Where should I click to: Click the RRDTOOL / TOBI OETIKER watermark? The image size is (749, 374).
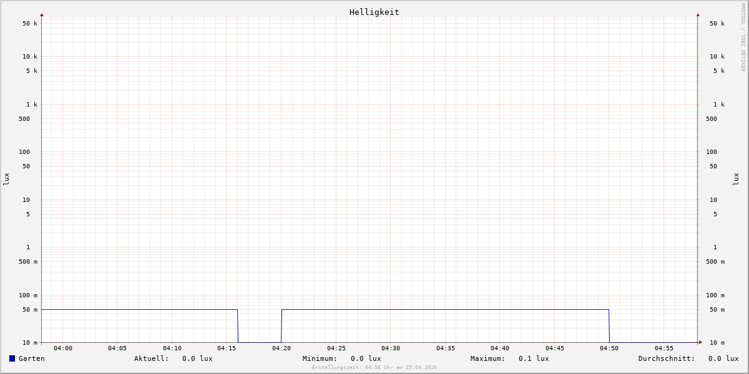(x=743, y=37)
